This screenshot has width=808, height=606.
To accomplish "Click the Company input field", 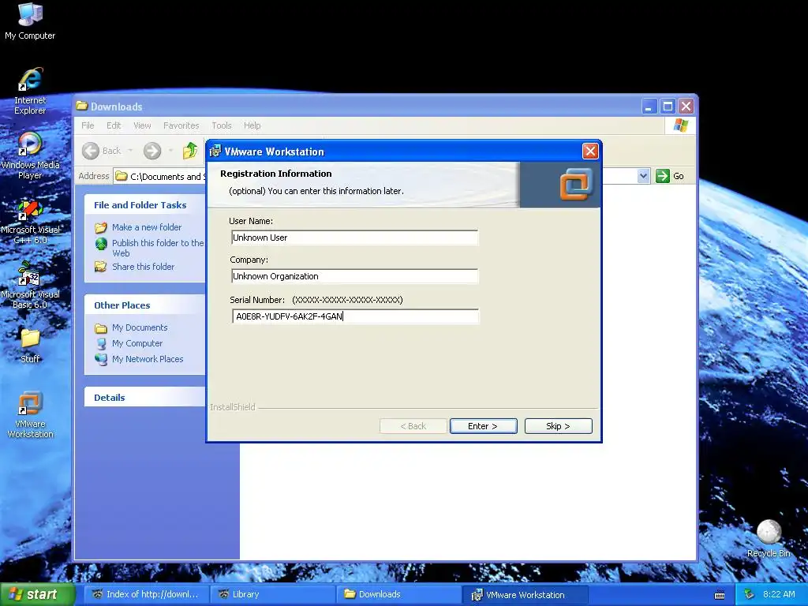I will point(354,276).
